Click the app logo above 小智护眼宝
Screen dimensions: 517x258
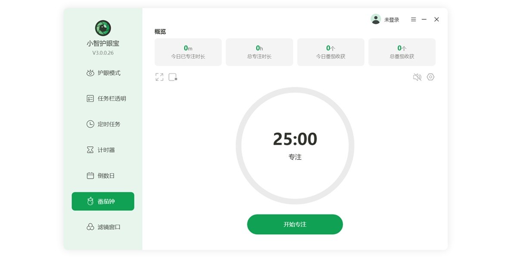(103, 28)
